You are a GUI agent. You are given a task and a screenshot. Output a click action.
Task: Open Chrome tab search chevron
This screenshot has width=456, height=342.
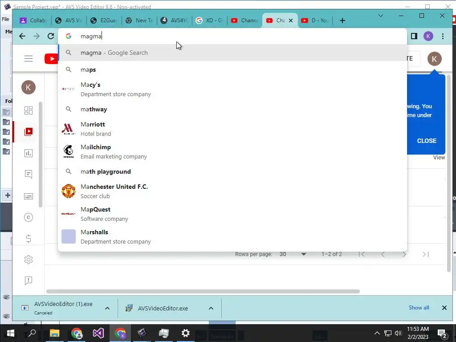(x=380, y=16)
